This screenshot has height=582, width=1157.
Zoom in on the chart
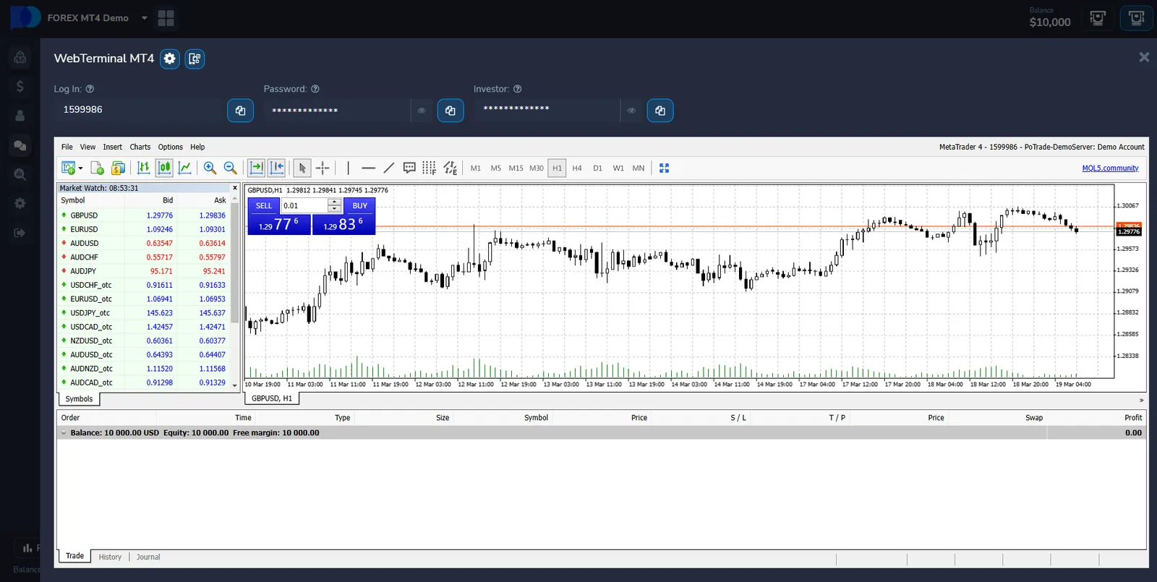[x=210, y=168]
